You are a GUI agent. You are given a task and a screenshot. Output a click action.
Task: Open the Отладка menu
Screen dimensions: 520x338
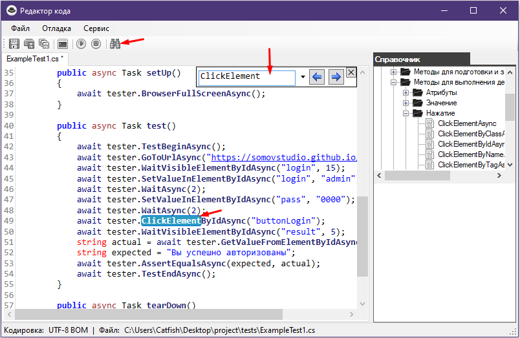[56, 28]
